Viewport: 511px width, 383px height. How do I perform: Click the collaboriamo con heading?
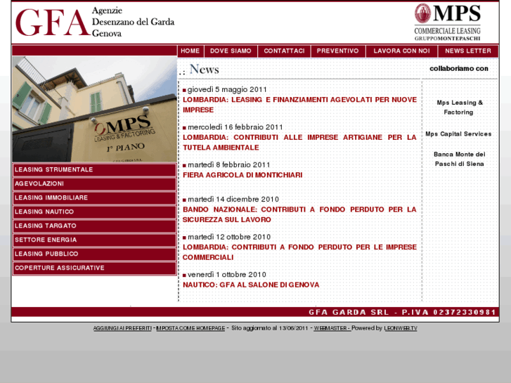click(x=459, y=68)
